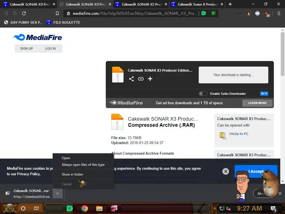The image size is (285, 214).
Task: Open the Windows Start button
Action: pyautogui.click(x=9, y=208)
